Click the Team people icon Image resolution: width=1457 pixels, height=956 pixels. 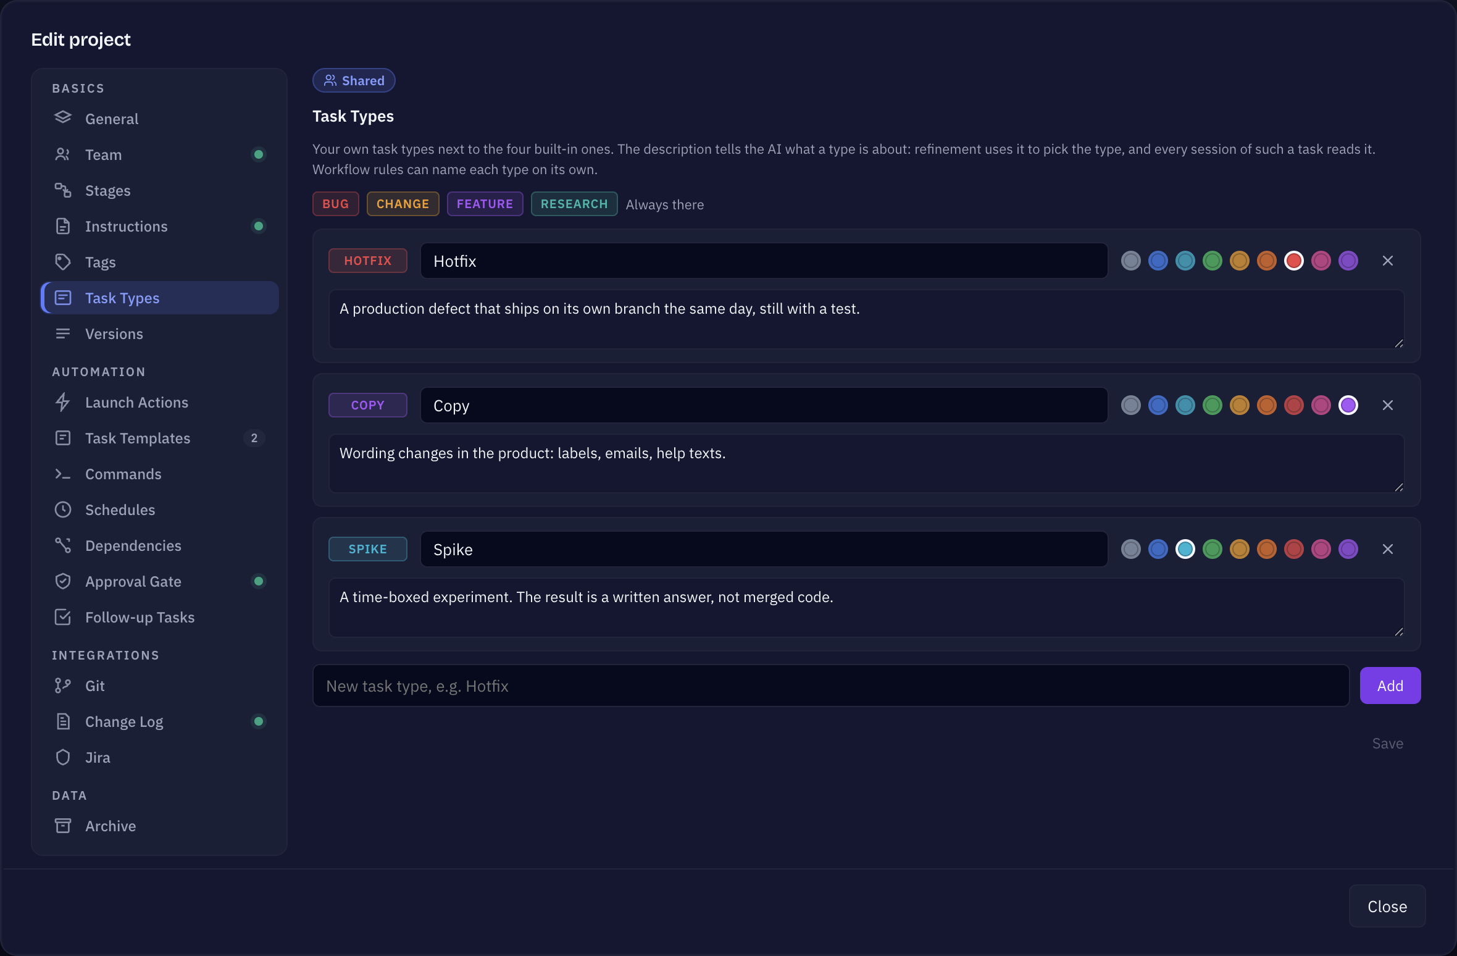click(x=62, y=154)
